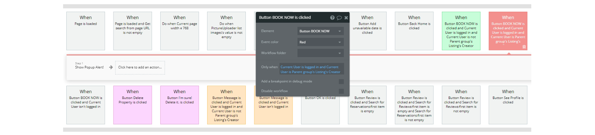Select the pink Button Delete Property event
Image resolution: width=595 pixels, height=135 pixels.
coord(132,105)
